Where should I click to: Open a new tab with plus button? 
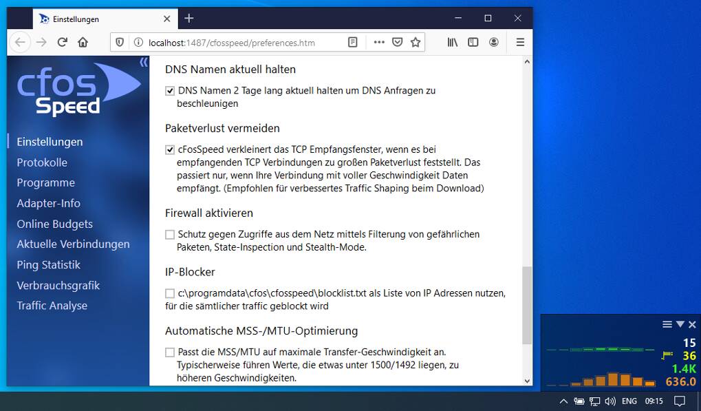tap(188, 19)
